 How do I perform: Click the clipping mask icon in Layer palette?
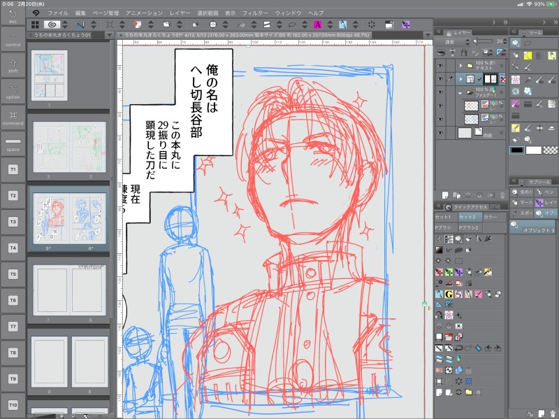(441, 53)
